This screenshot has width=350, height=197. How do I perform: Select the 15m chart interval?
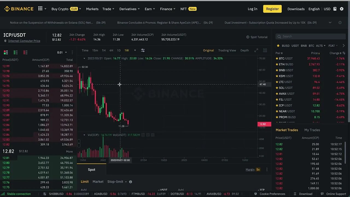coord(95,50)
